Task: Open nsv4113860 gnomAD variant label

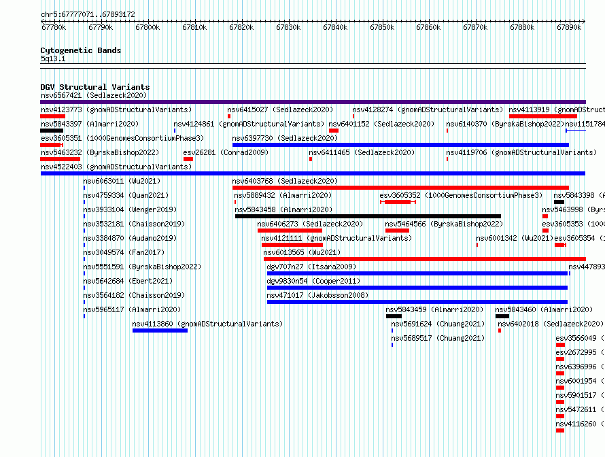Action: point(207,324)
